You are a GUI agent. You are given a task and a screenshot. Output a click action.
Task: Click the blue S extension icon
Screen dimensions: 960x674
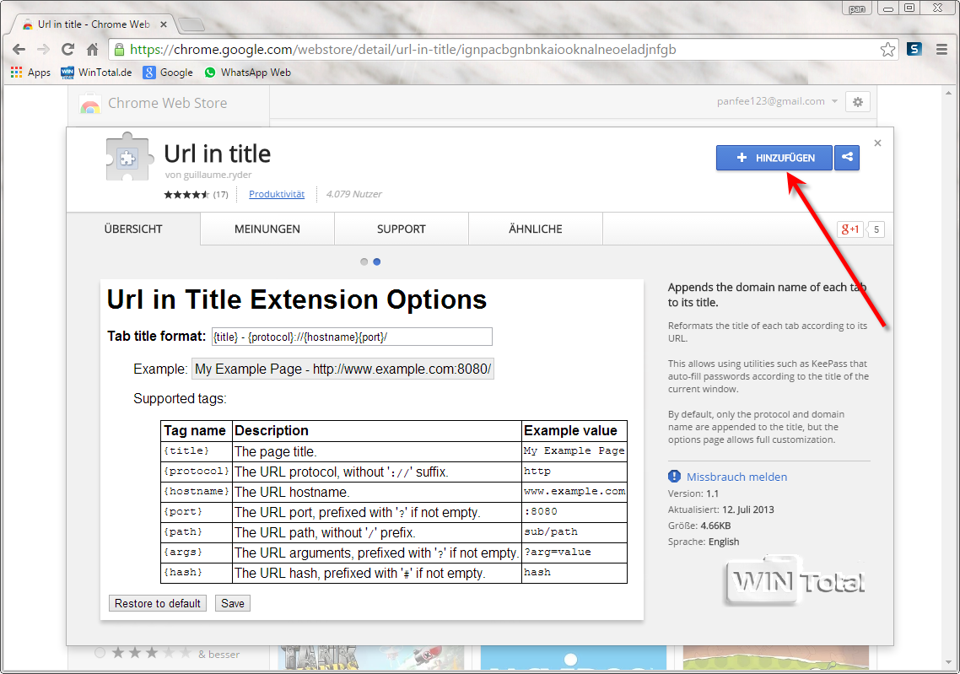click(914, 49)
